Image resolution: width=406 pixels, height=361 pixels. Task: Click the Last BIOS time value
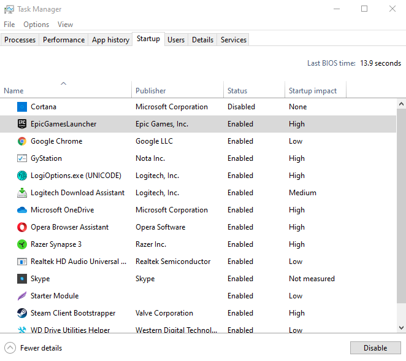[380, 63]
